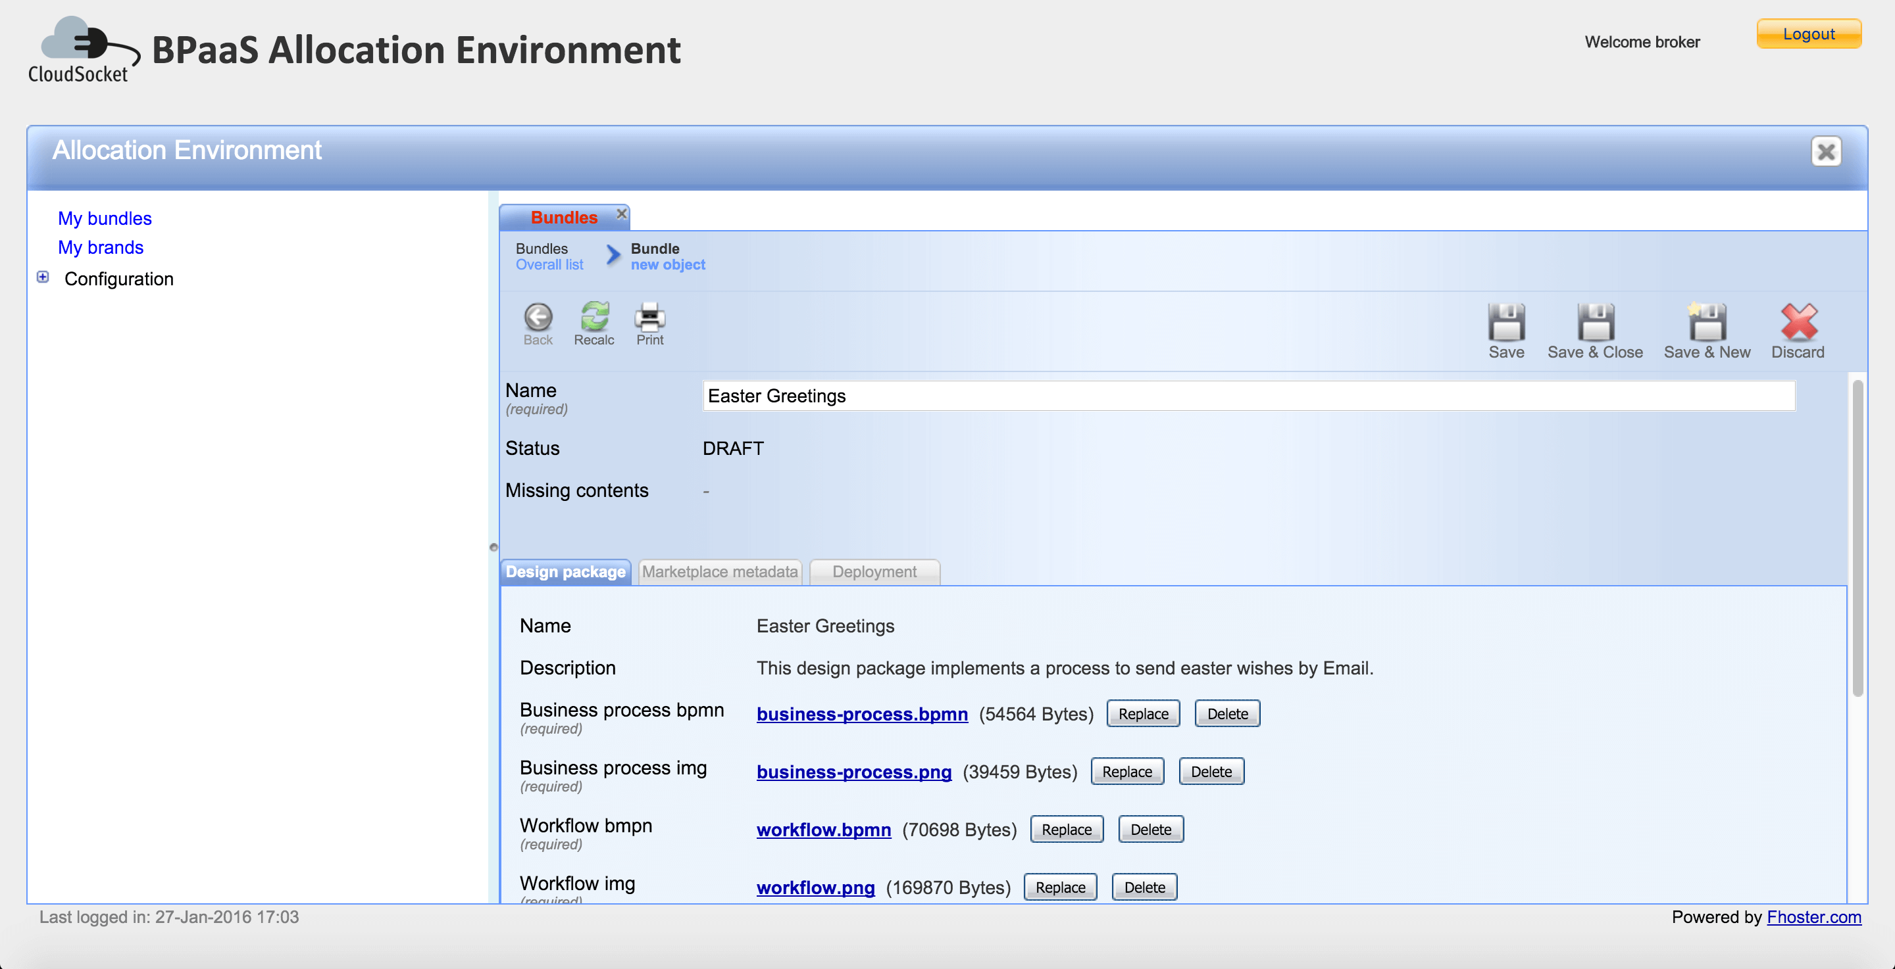
Task: Replace the business-process.bpmn file
Action: pyautogui.click(x=1142, y=714)
